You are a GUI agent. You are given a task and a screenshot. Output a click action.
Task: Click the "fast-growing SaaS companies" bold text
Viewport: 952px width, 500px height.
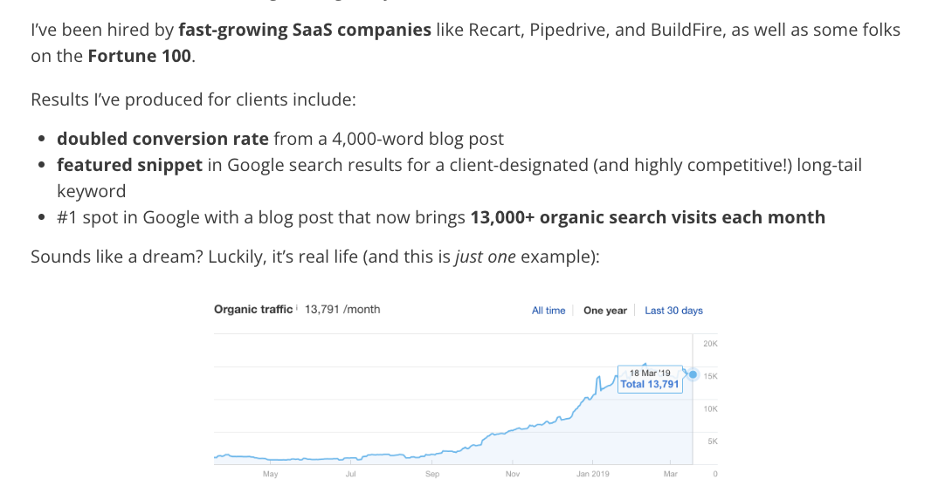pyautogui.click(x=305, y=31)
